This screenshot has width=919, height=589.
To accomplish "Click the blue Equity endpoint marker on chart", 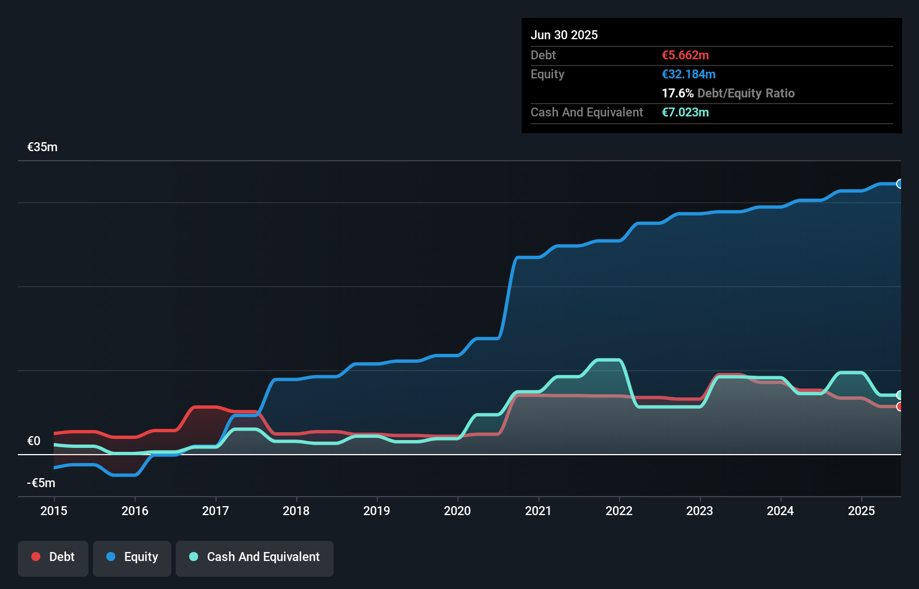I will tap(899, 184).
